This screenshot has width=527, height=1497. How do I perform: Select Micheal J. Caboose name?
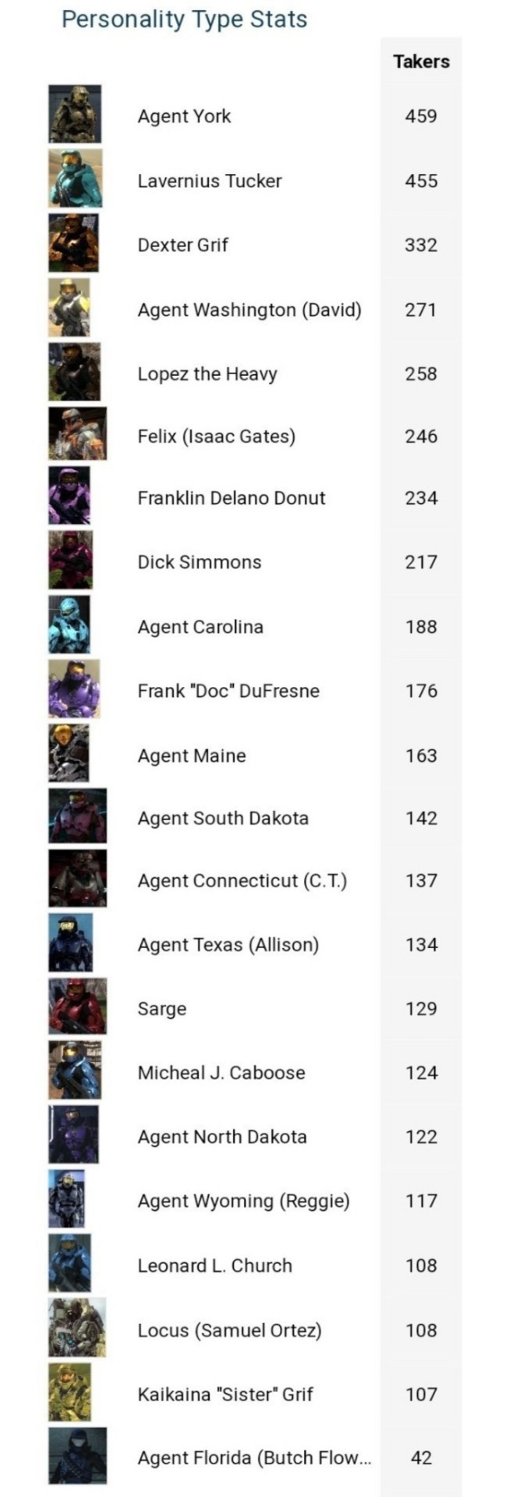[x=221, y=1072]
